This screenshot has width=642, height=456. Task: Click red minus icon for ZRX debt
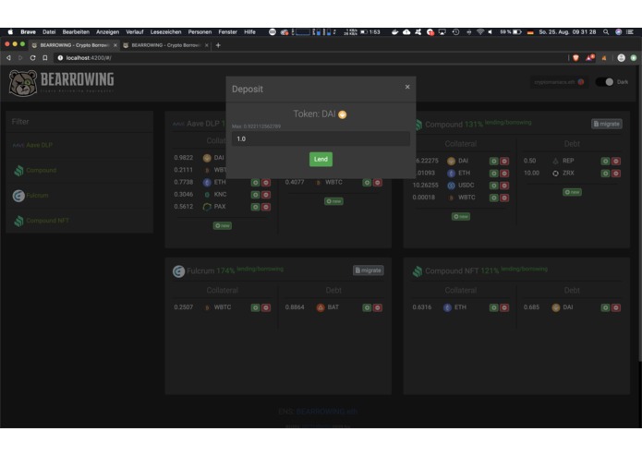616,174
